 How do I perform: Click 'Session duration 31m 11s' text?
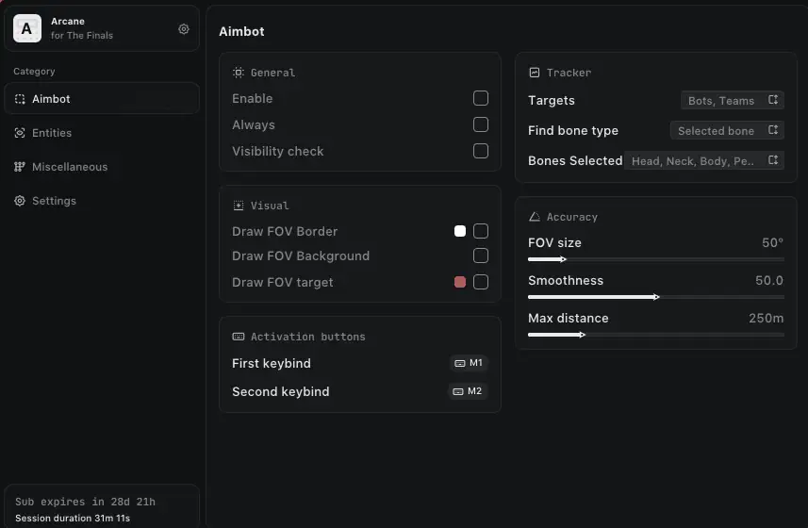click(73, 519)
